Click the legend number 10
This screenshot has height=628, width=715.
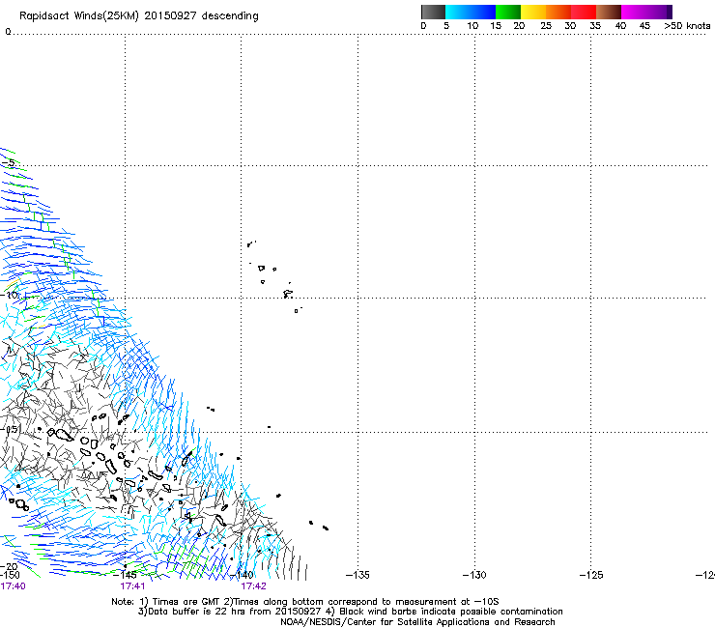[x=472, y=26]
